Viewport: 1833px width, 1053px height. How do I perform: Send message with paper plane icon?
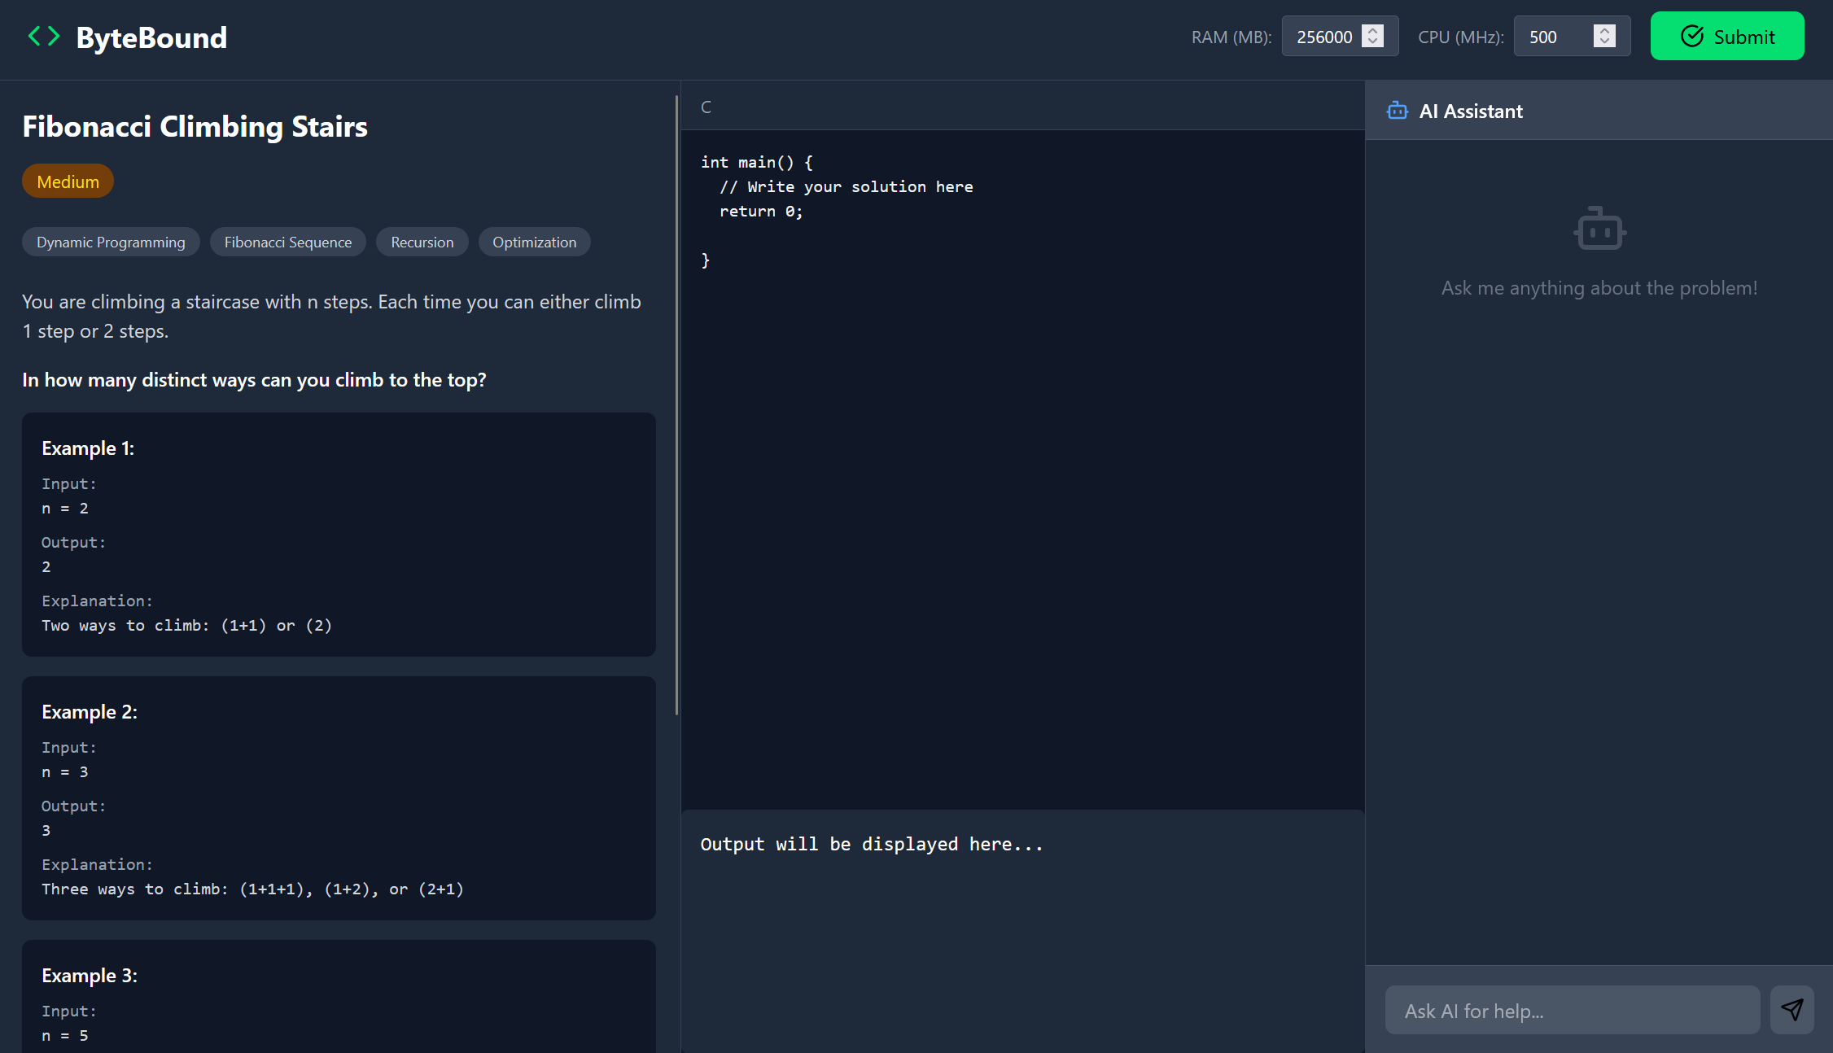pyautogui.click(x=1791, y=1010)
